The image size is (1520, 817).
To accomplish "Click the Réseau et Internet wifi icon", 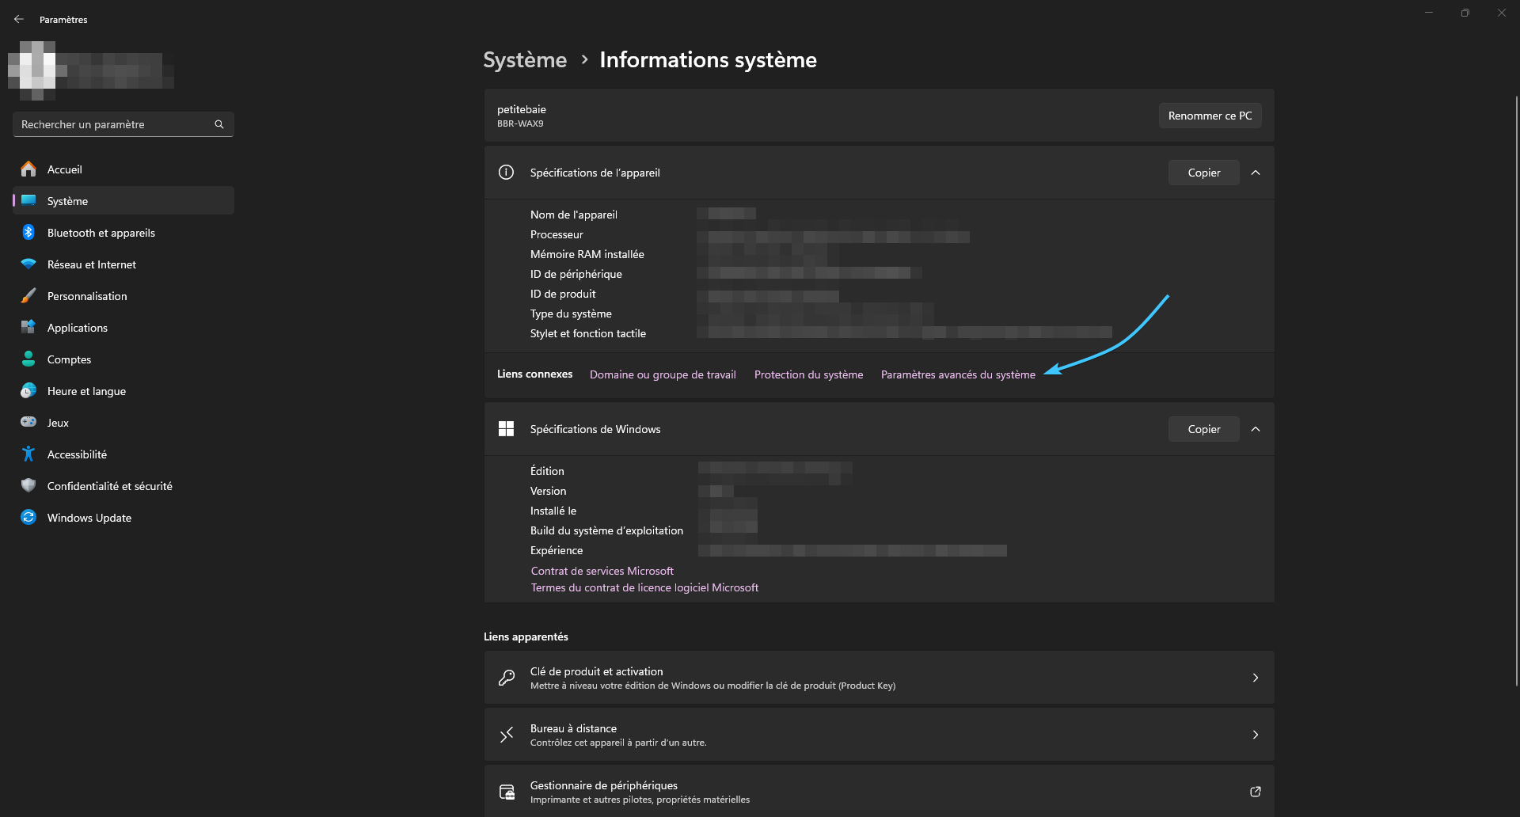I will [28, 264].
